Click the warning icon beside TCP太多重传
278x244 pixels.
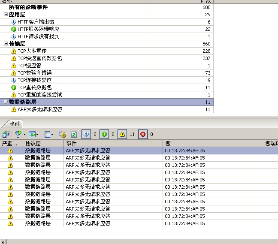click(x=13, y=51)
